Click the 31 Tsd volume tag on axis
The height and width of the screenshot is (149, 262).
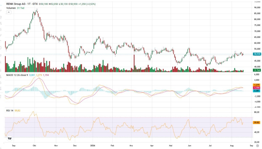257,70
